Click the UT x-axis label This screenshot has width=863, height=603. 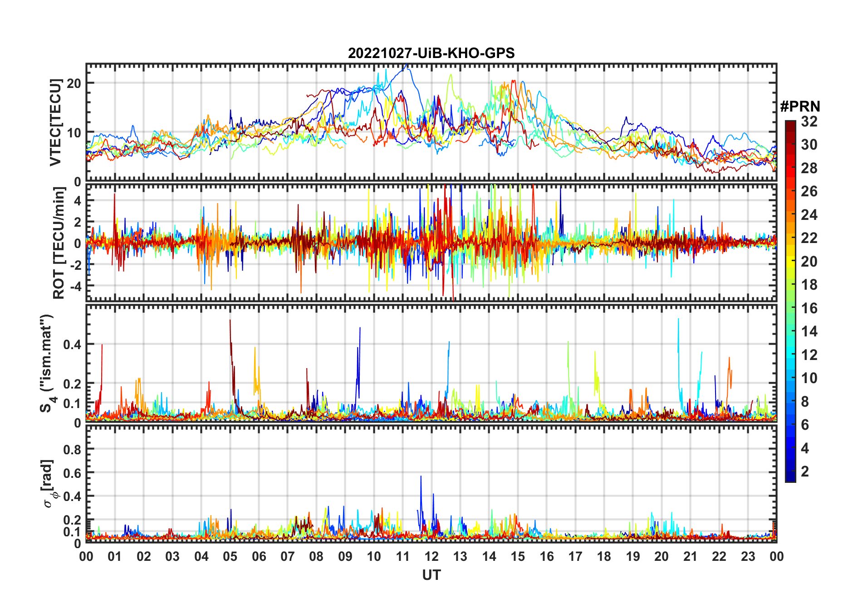pyautogui.click(x=431, y=575)
